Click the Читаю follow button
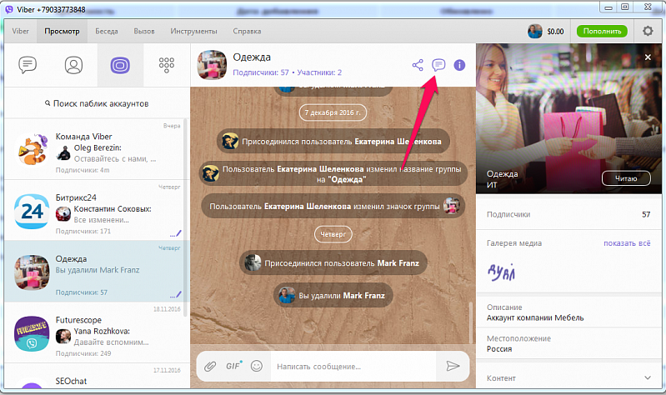Image resolution: width=666 pixels, height=395 pixels. tap(626, 178)
